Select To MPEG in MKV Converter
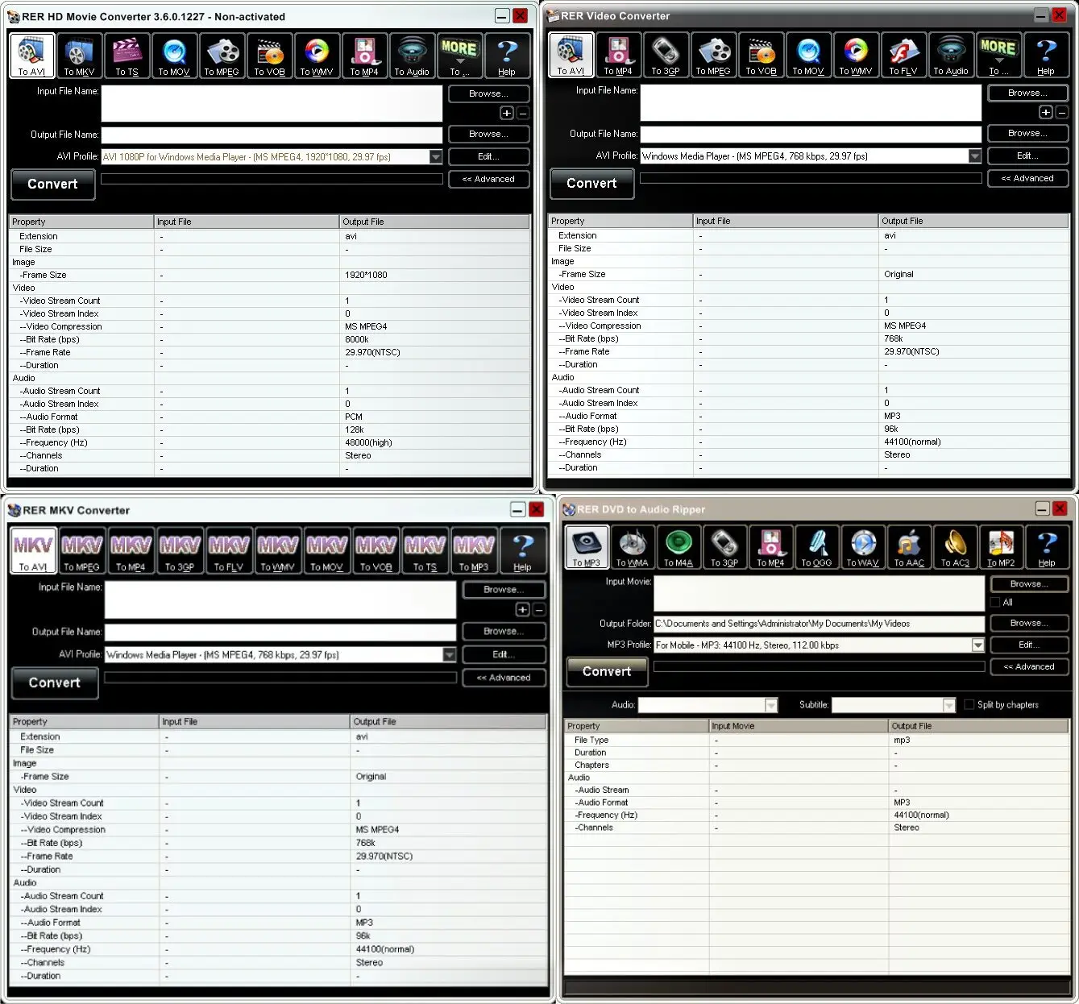This screenshot has height=1004, width=1079. coord(82,550)
